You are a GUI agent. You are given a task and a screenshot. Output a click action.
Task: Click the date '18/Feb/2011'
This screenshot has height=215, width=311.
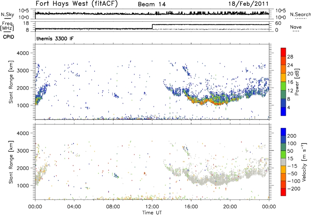pyautogui.click(x=248, y=4)
